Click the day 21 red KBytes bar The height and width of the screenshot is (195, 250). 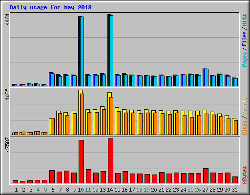pyautogui.click(x=162, y=178)
